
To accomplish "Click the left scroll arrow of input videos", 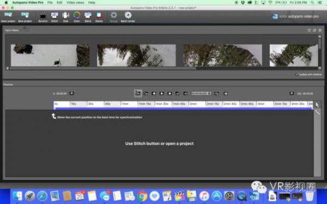I will click(x=7, y=68).
